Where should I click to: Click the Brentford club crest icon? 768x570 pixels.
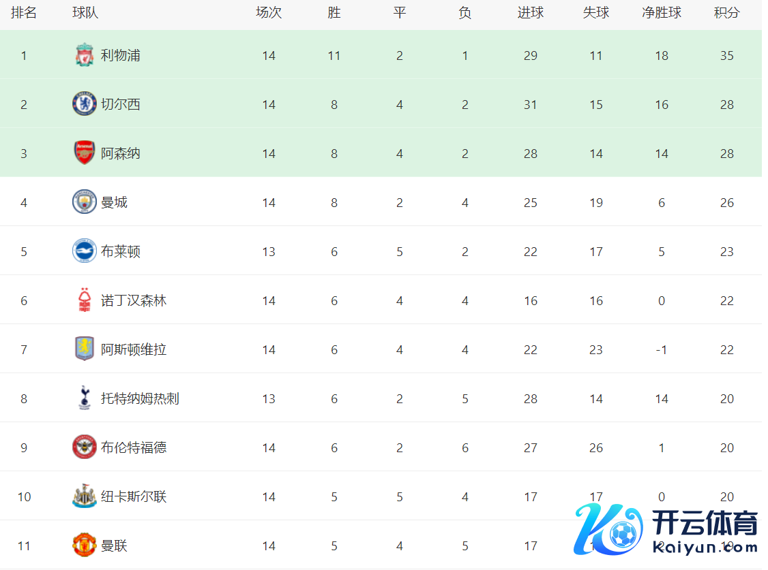[84, 447]
